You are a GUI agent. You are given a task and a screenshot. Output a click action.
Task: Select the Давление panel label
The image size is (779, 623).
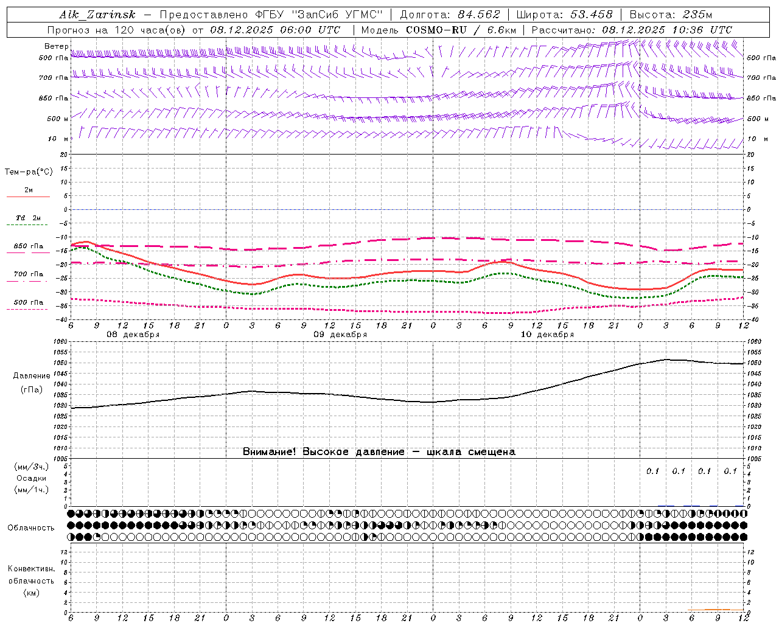click(32, 376)
